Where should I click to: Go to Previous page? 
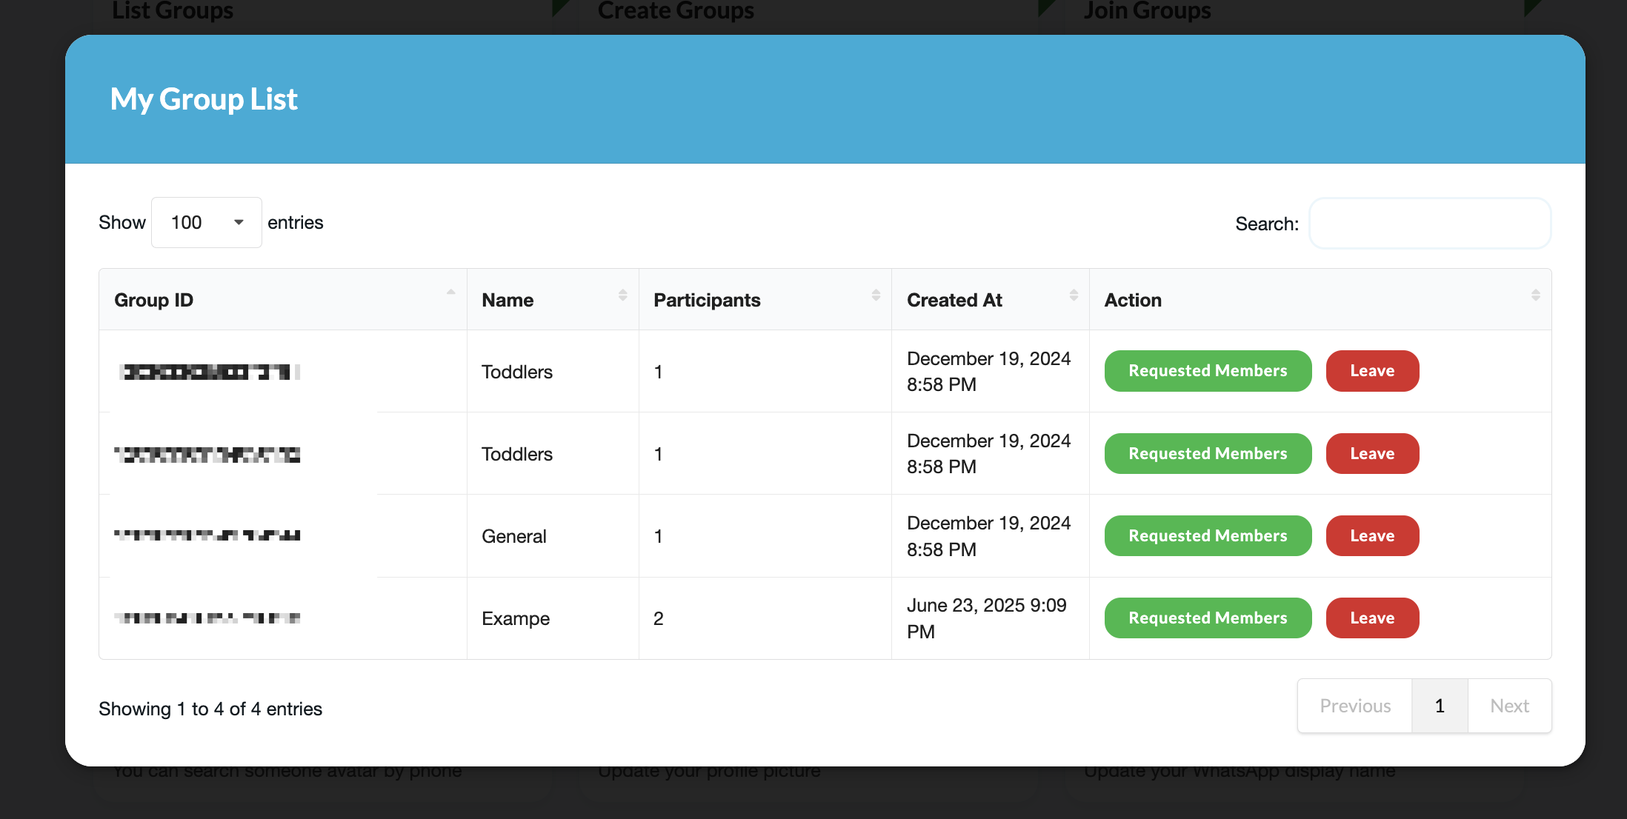tap(1355, 706)
